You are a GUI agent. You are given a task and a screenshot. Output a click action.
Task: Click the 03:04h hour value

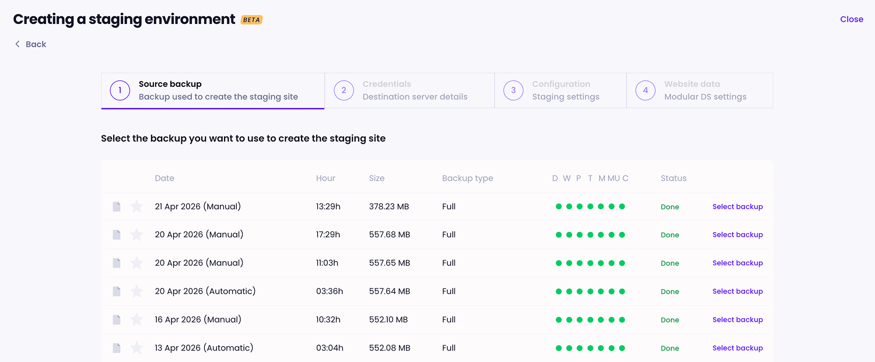pos(330,348)
